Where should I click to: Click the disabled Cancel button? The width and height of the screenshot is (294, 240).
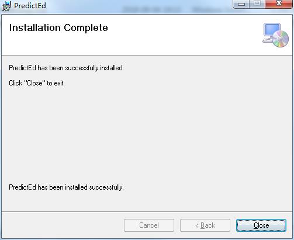coord(149,225)
